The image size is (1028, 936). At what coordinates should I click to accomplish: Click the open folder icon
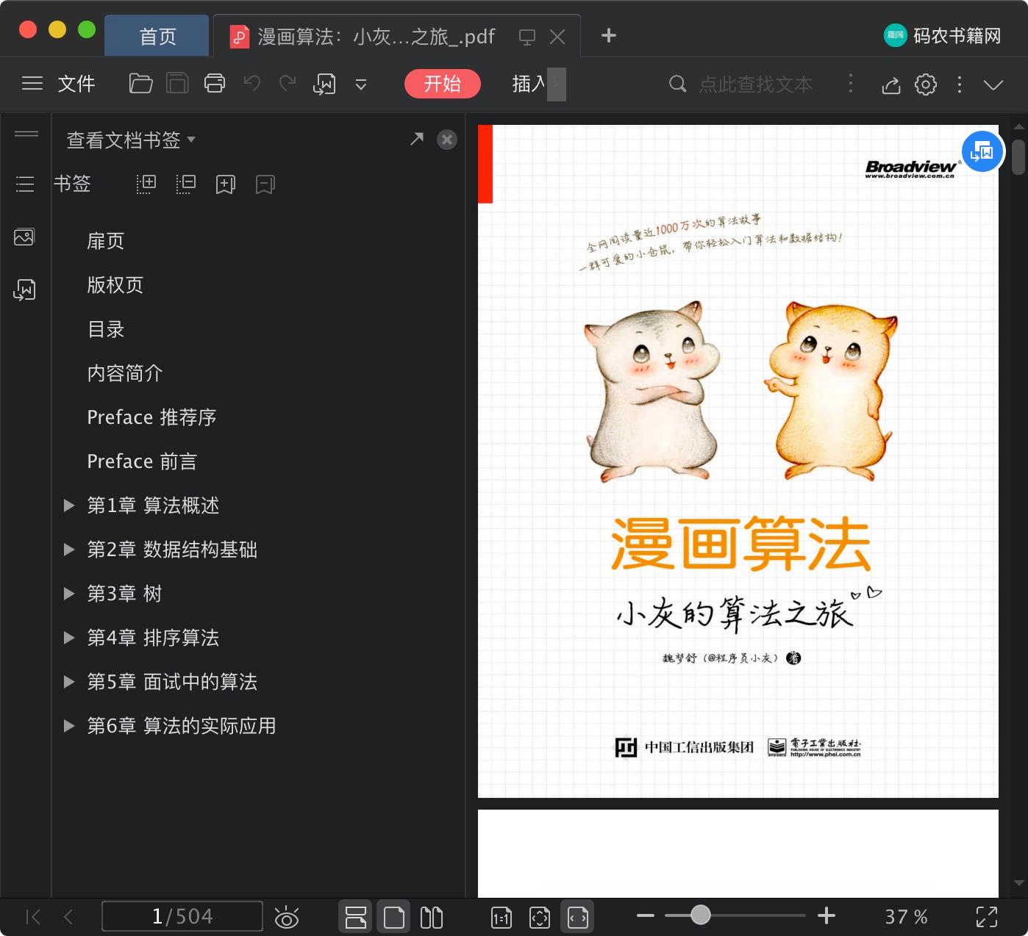[x=140, y=84]
